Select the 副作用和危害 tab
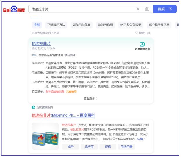The width and height of the screenshot is (181, 157). click(81, 25)
